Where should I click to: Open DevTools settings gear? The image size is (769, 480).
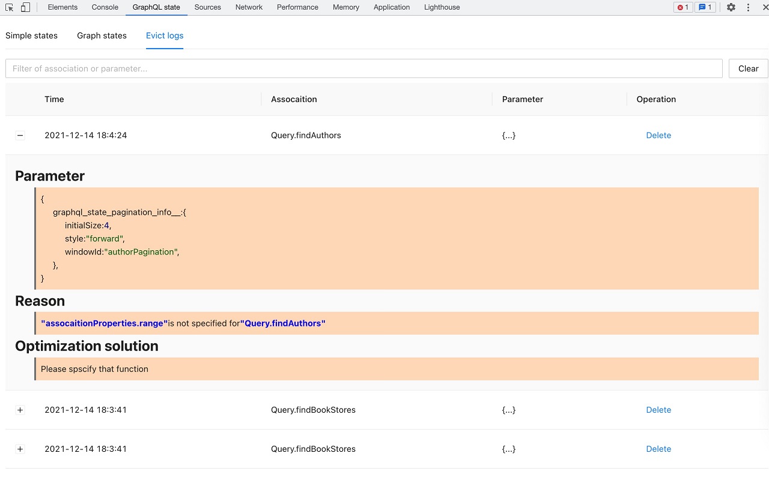[731, 7]
